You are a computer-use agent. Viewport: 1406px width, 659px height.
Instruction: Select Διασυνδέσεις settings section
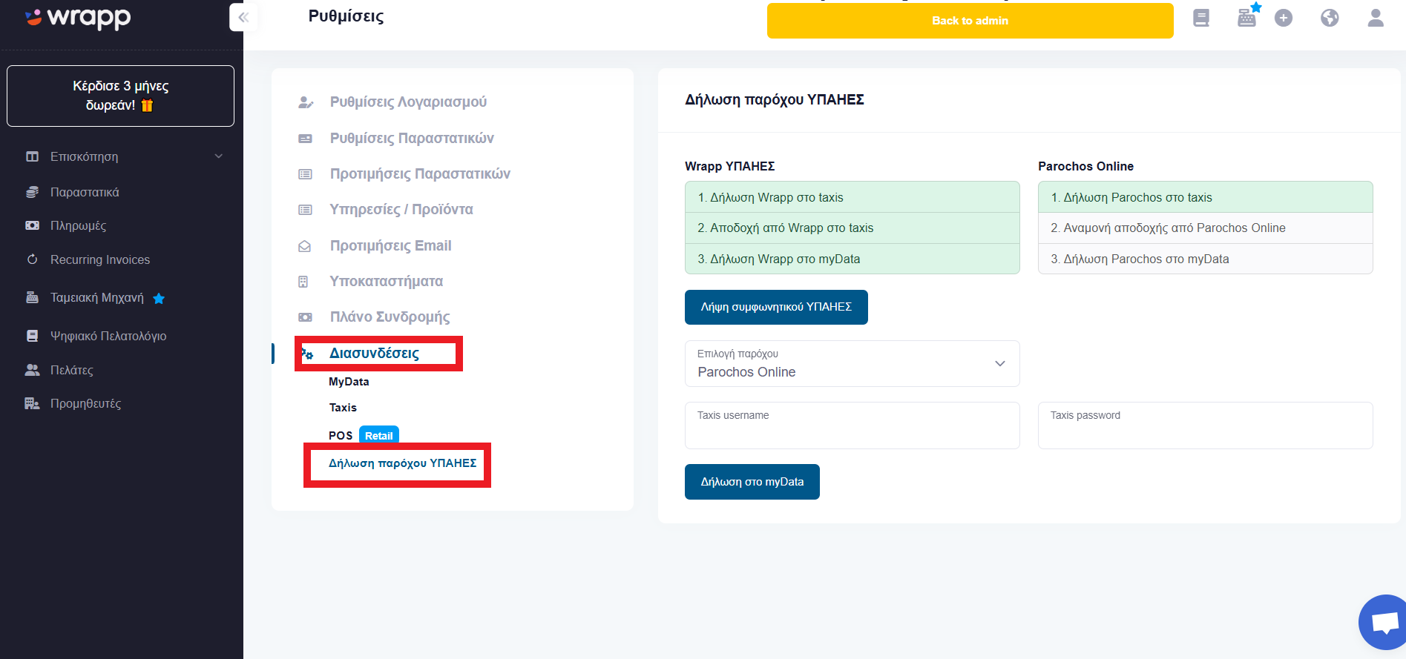click(x=374, y=353)
